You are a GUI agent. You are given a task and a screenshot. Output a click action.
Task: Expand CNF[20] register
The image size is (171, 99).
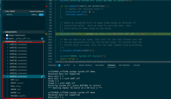point(7,67)
